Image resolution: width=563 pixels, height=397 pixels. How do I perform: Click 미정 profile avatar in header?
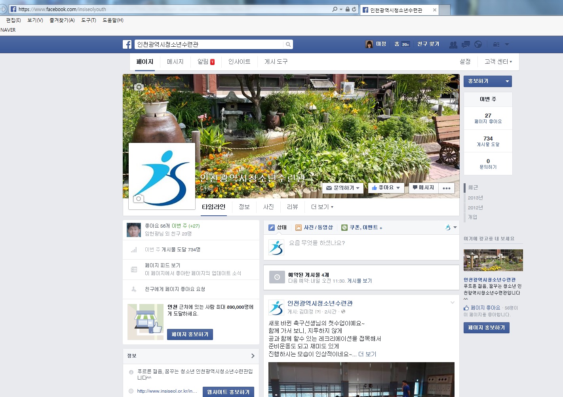[x=369, y=44]
